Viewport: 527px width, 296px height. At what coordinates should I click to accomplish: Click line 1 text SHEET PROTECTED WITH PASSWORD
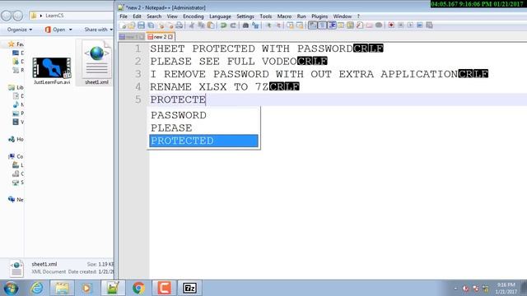pos(251,49)
